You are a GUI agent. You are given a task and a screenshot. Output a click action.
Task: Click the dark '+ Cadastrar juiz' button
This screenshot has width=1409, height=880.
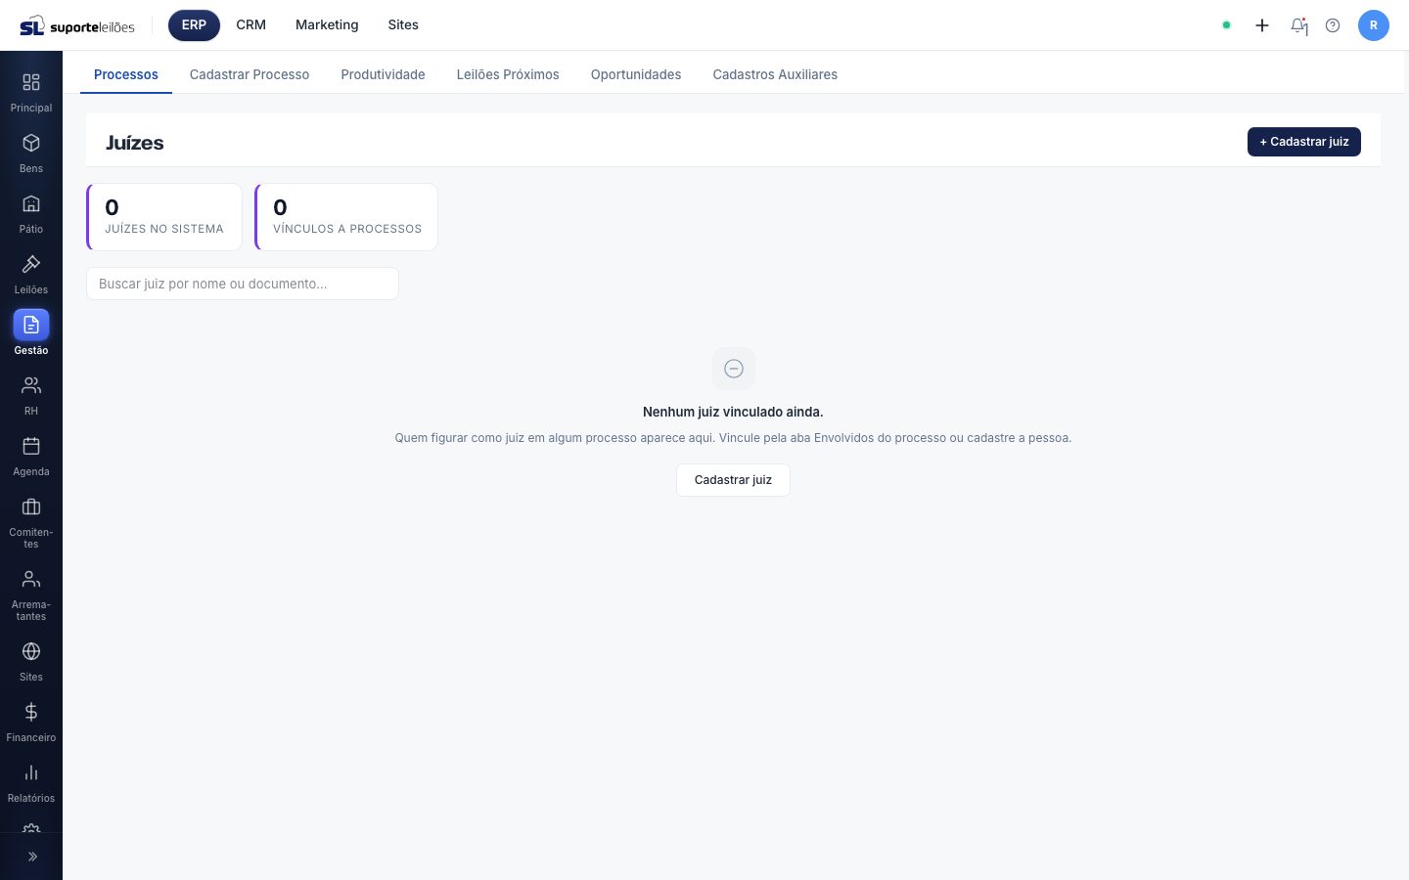pyautogui.click(x=1304, y=142)
